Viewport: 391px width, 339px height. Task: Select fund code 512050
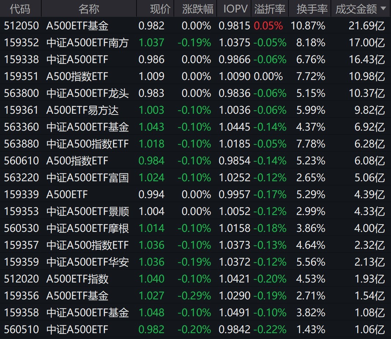[x=22, y=26]
